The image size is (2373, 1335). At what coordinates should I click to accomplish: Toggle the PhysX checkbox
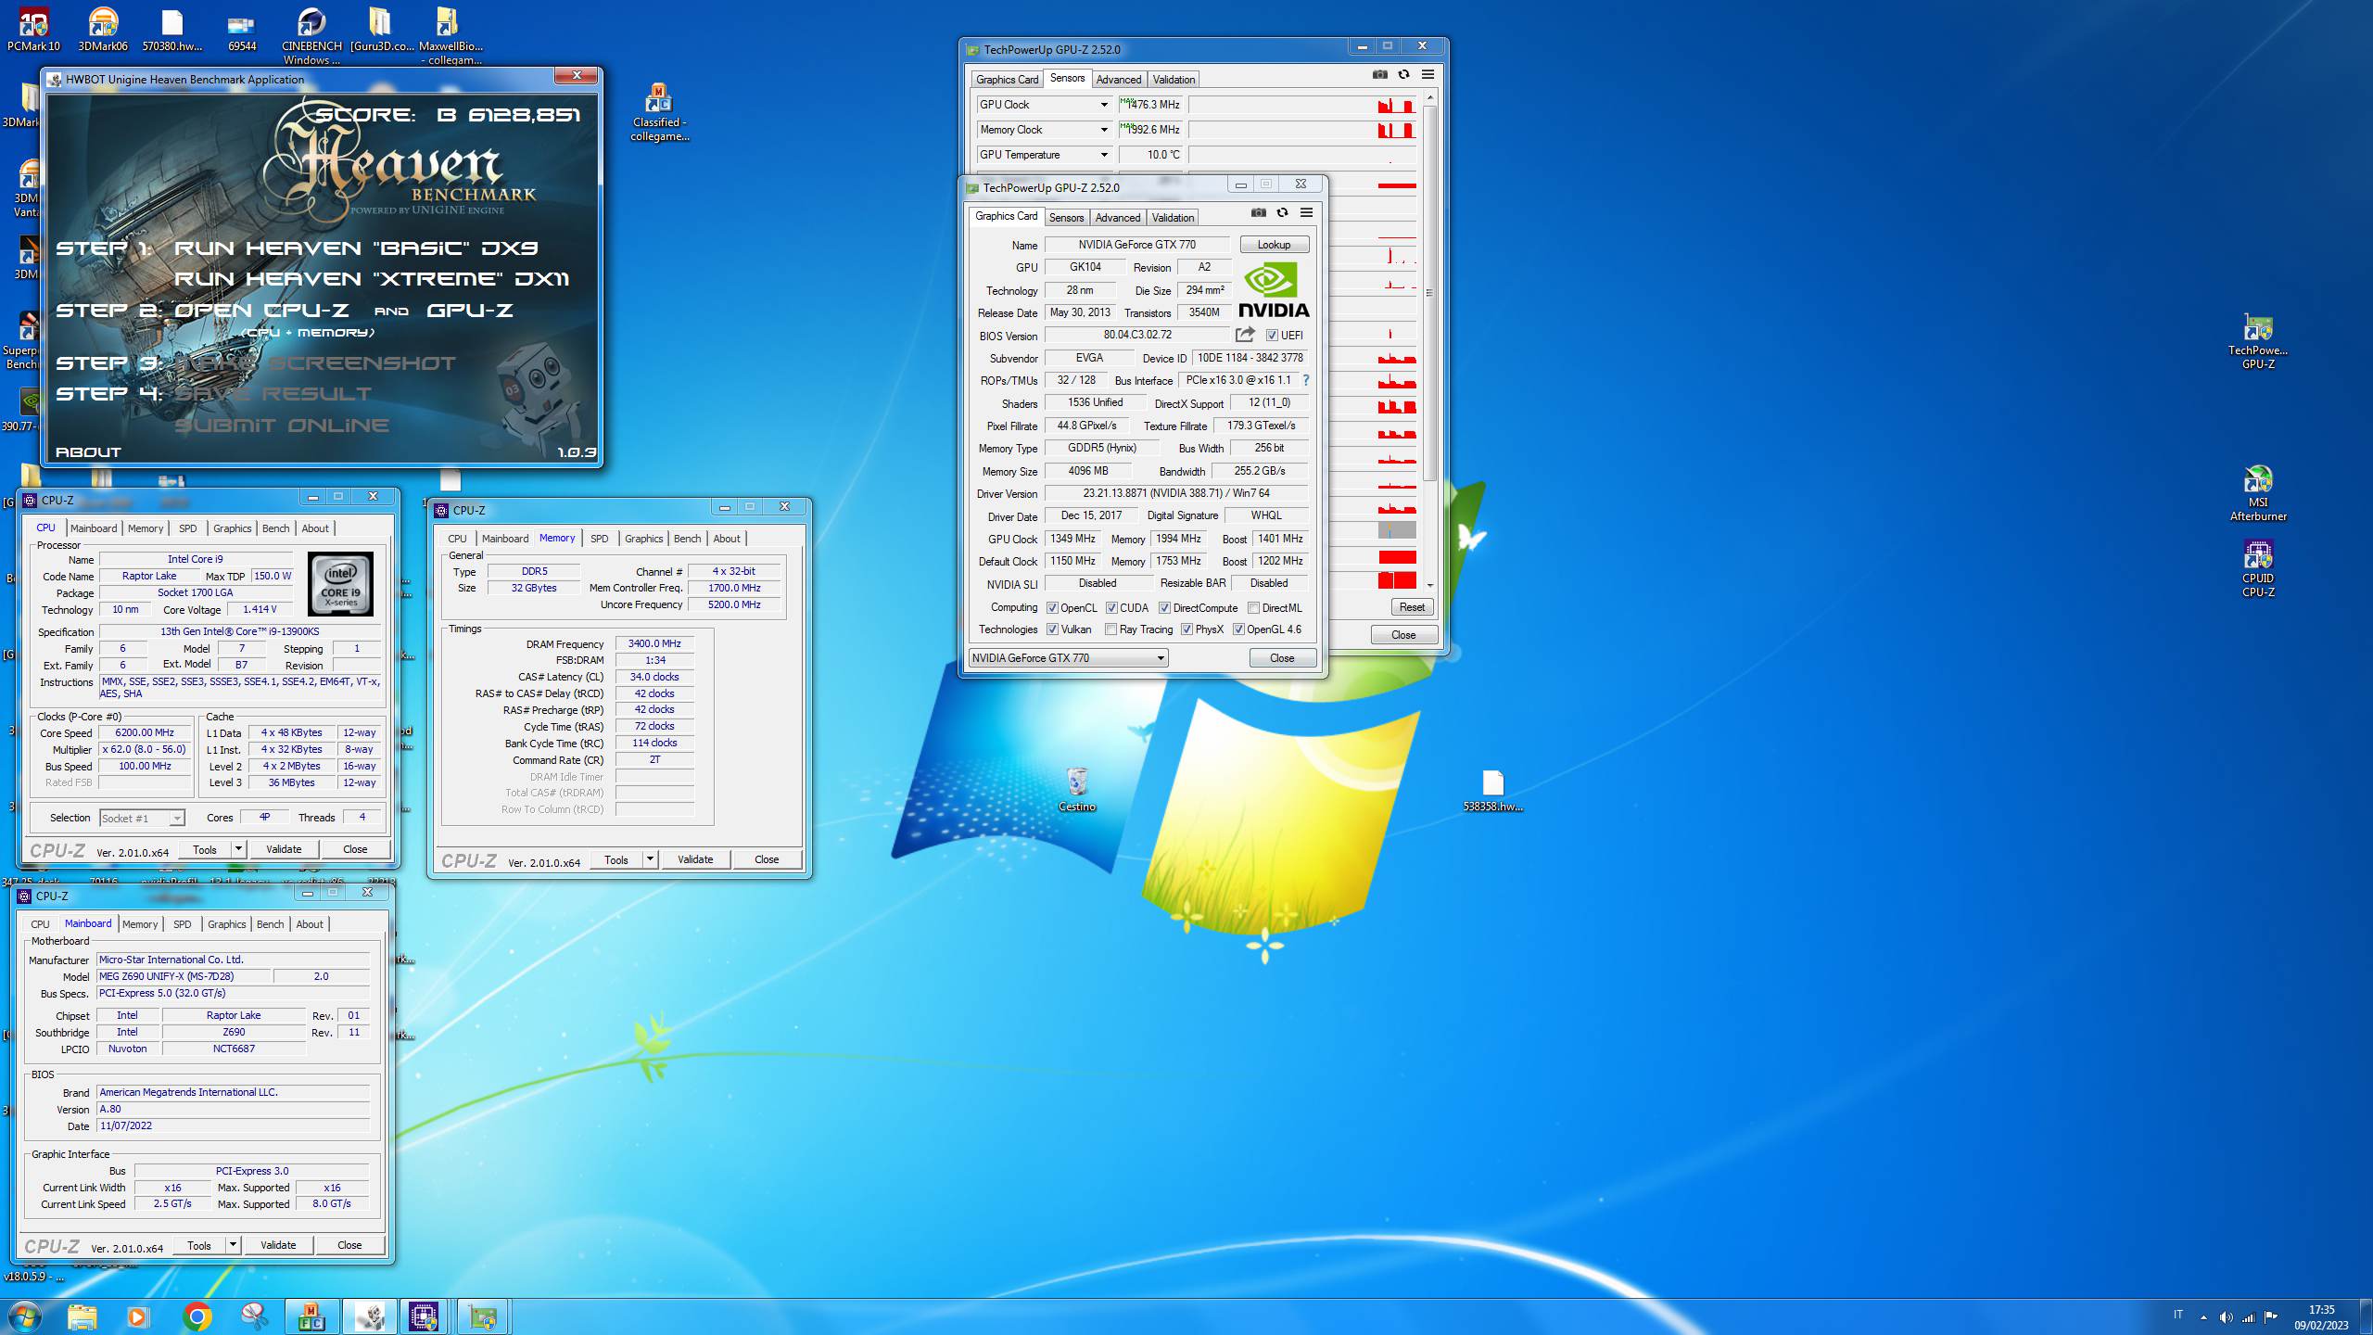tap(1186, 629)
